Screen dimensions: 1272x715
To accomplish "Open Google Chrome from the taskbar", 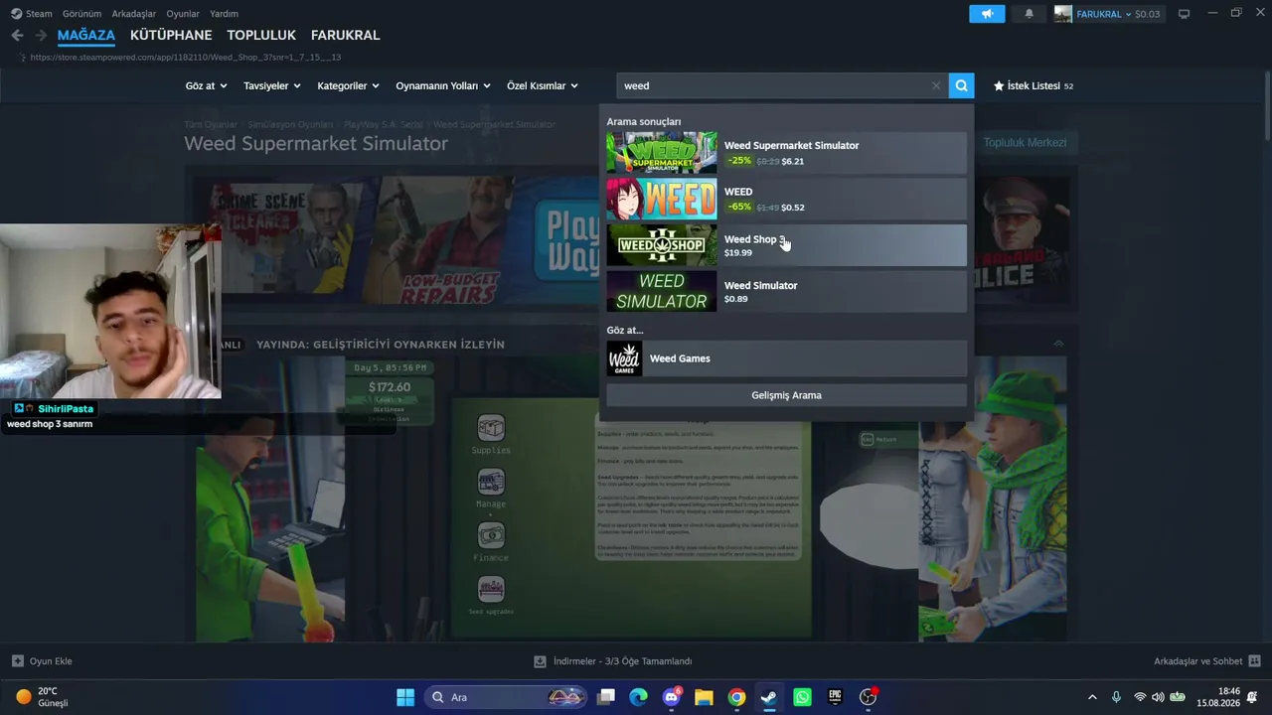I will tap(736, 697).
